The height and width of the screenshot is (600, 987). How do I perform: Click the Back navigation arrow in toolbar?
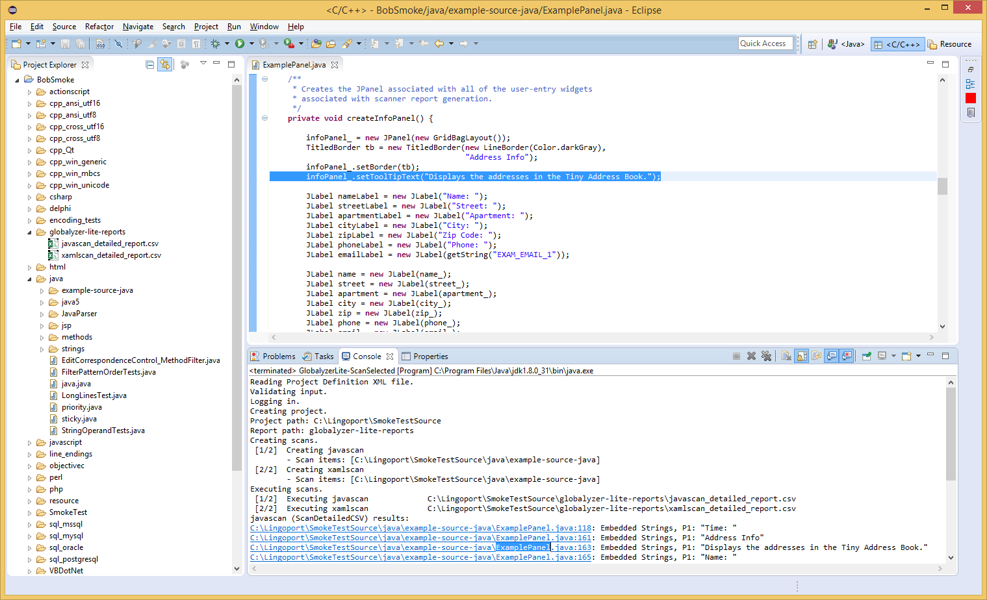(439, 44)
